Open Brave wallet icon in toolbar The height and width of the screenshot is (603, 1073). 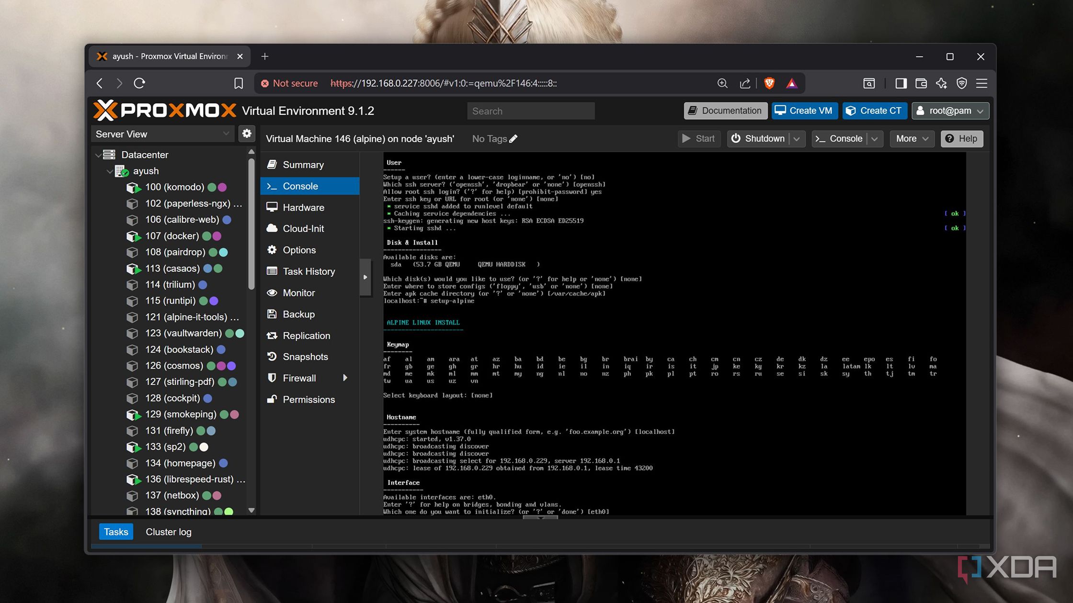click(921, 83)
